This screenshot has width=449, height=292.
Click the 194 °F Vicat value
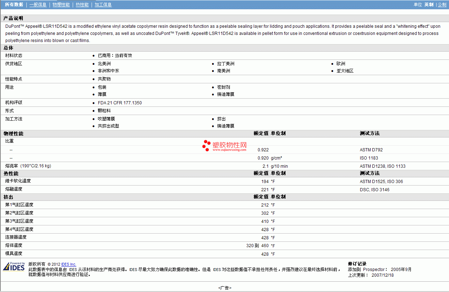click(268, 182)
